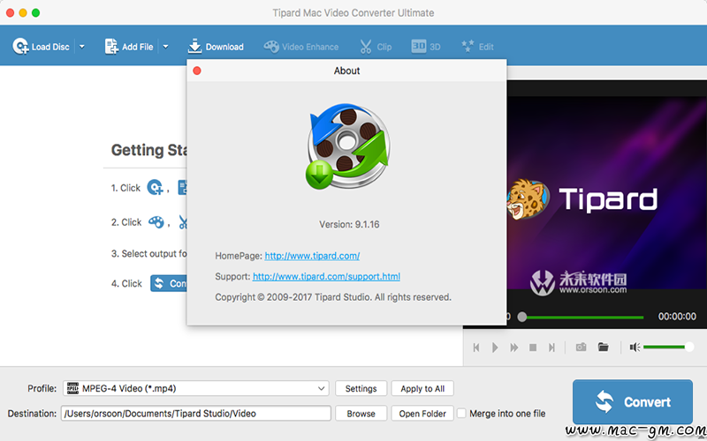Screen dimensions: 707x441
Task: Maximize window with green button
Action: [35, 12]
